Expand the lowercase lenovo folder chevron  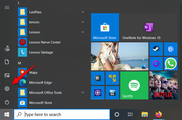[x=83, y=22]
